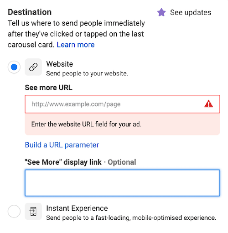Click the "See More" display link label
The image size is (228, 233).
point(63,162)
